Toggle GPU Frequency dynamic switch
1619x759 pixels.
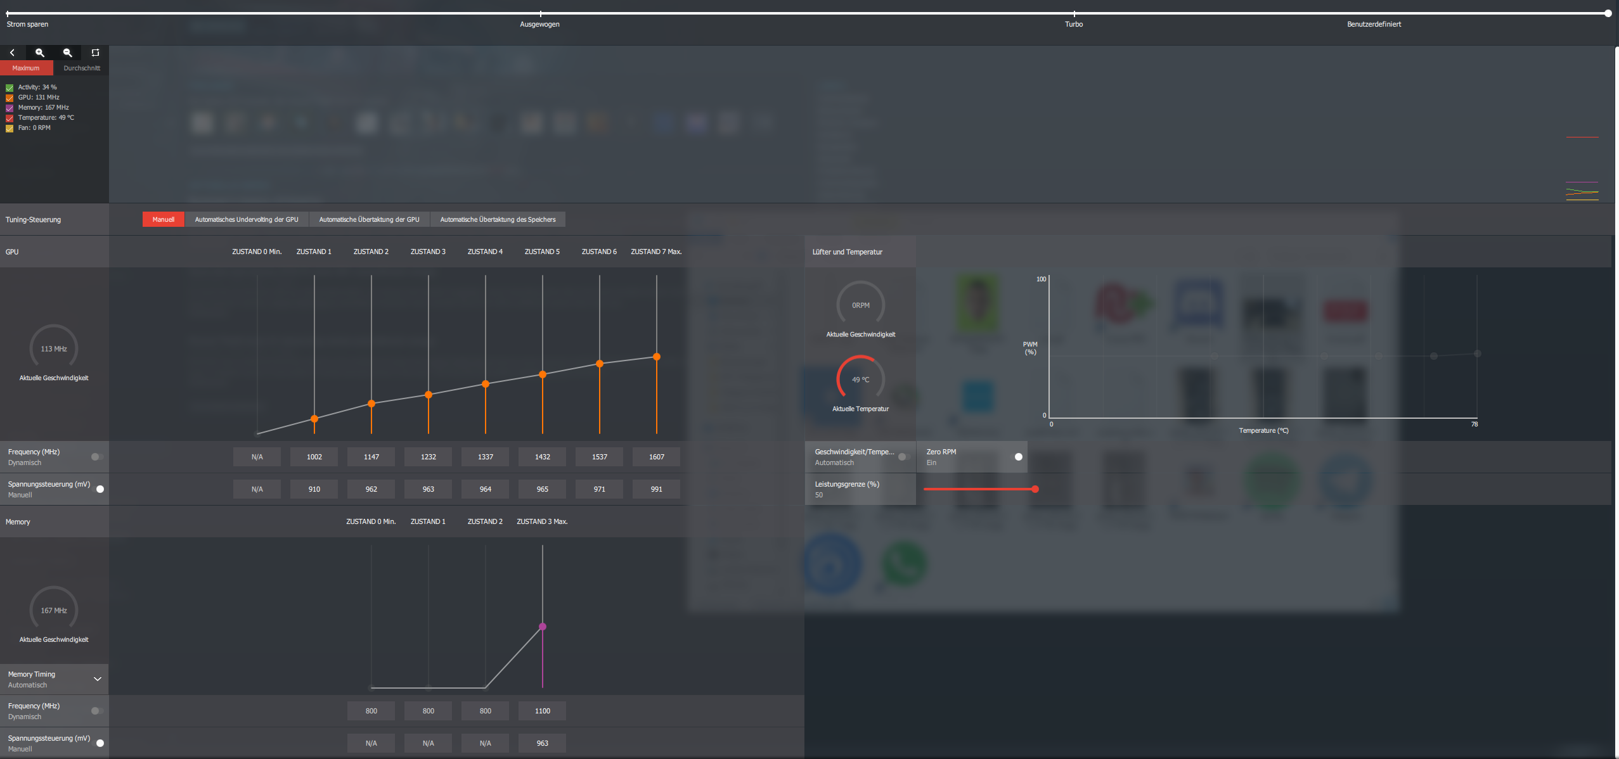[96, 457]
